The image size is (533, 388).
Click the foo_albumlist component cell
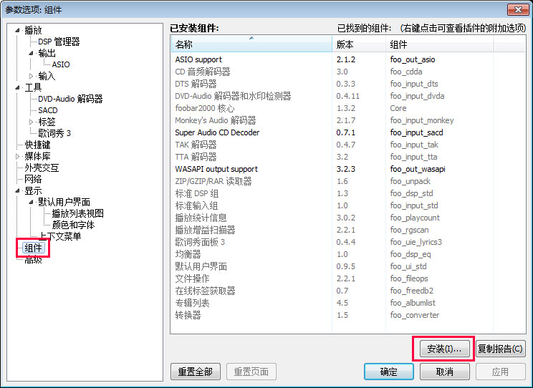pyautogui.click(x=413, y=303)
